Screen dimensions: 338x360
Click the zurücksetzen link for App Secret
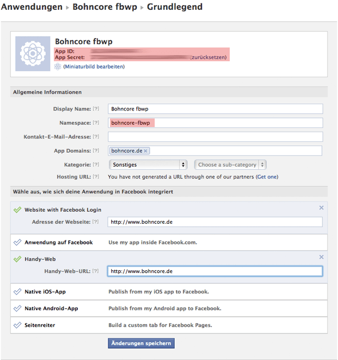pos(209,57)
